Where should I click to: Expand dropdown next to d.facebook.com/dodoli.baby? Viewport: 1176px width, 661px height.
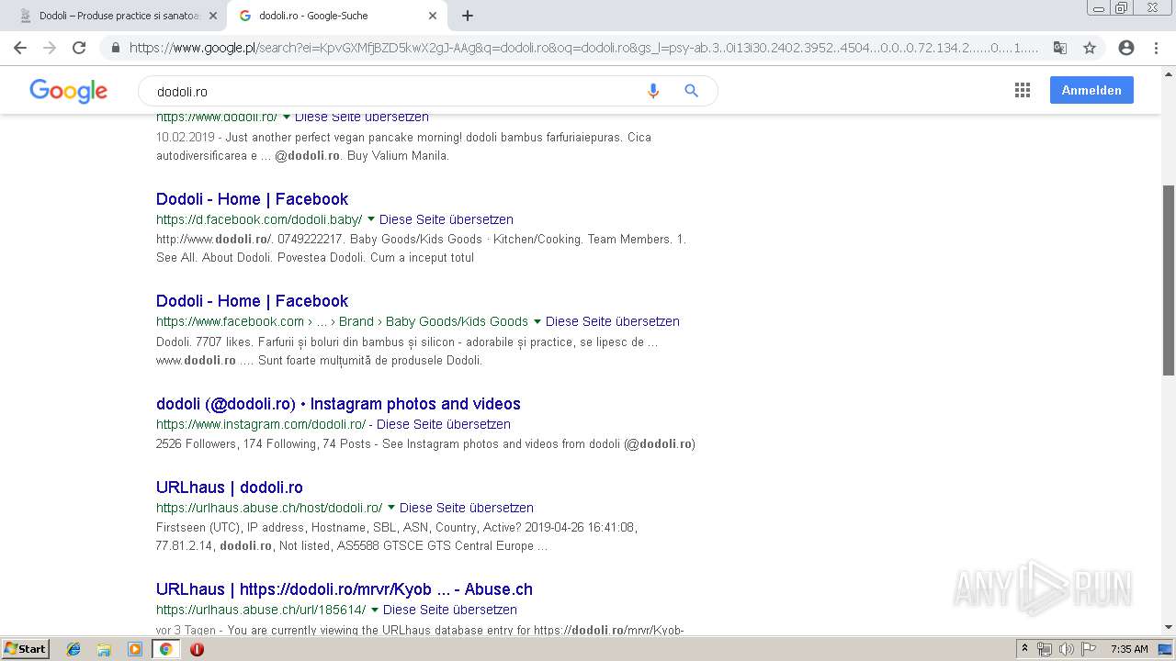click(x=371, y=219)
